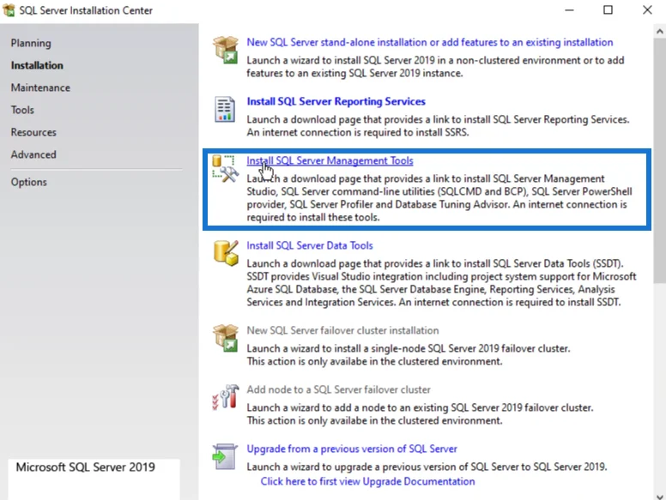The image size is (666, 500).
Task: Go to the Maintenance section
Action: click(x=40, y=87)
